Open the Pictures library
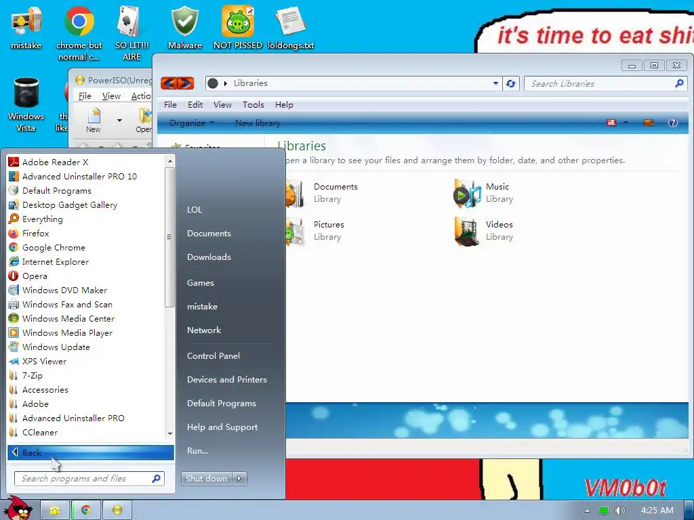The height and width of the screenshot is (520, 694). (315, 231)
